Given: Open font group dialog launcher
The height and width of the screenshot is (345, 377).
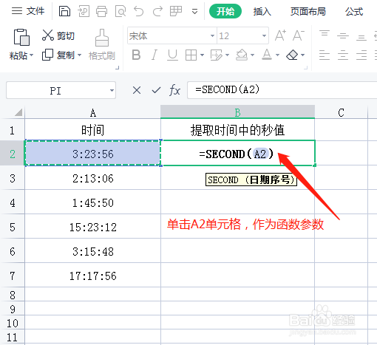Looking at the screenshot, I should pos(306,67).
